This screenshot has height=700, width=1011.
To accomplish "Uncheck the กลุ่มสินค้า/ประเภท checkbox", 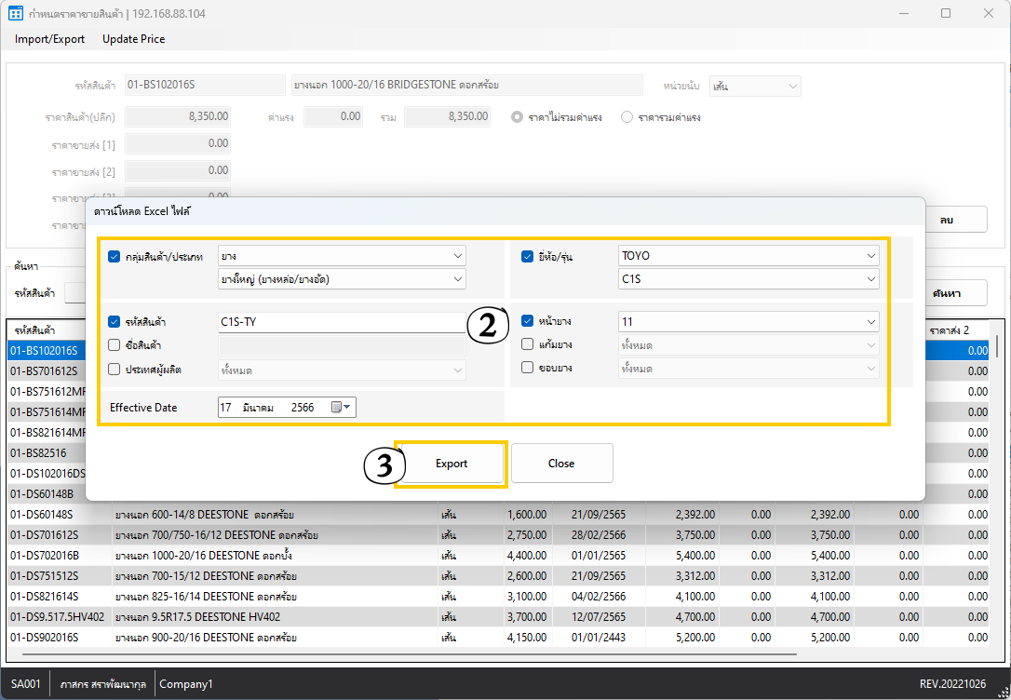I will coord(115,256).
